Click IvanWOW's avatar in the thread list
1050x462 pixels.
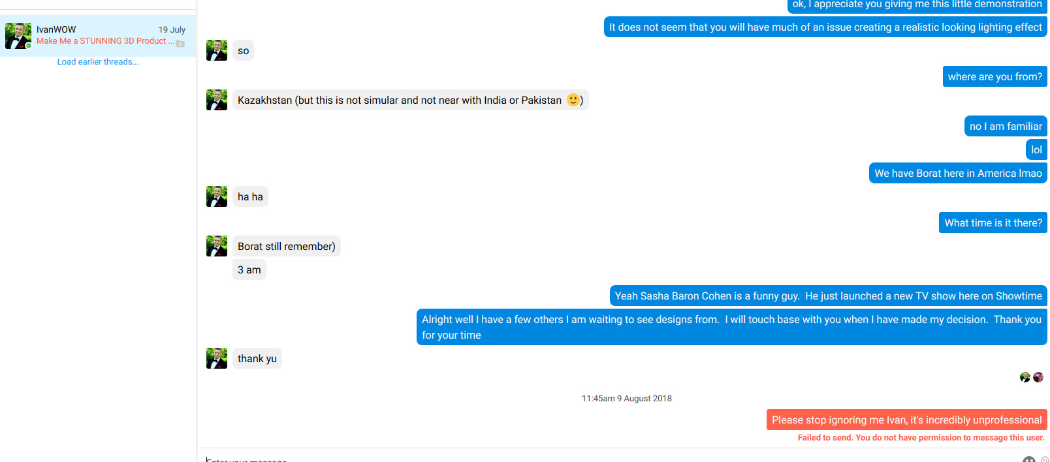pyautogui.click(x=18, y=36)
